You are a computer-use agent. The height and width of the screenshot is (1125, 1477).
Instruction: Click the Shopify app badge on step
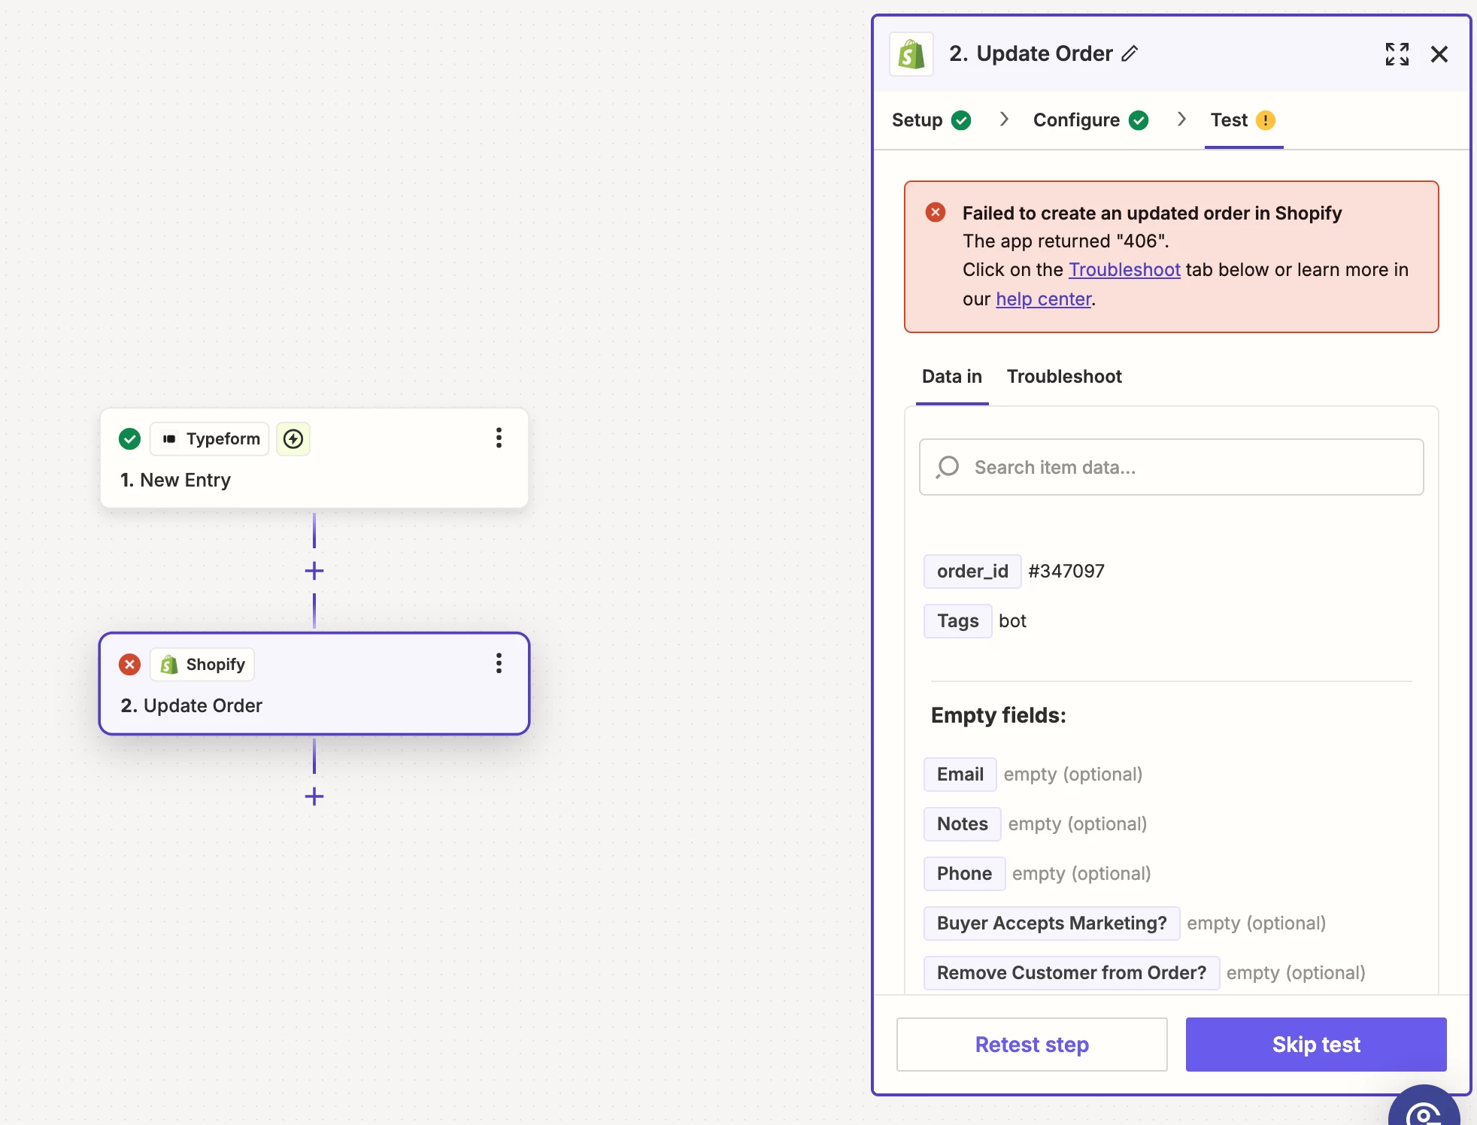tap(202, 665)
